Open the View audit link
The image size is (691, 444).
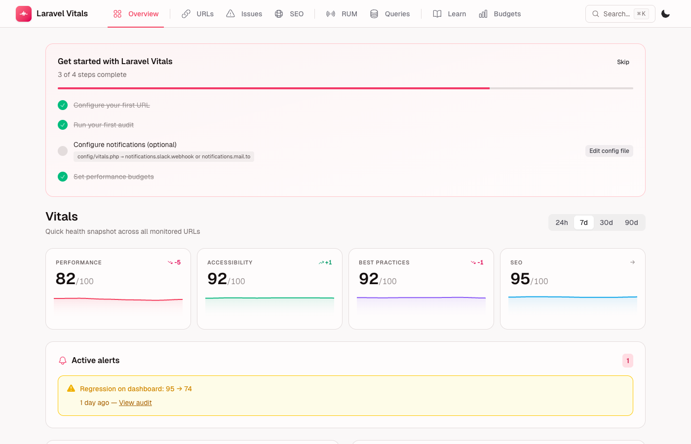coord(135,403)
